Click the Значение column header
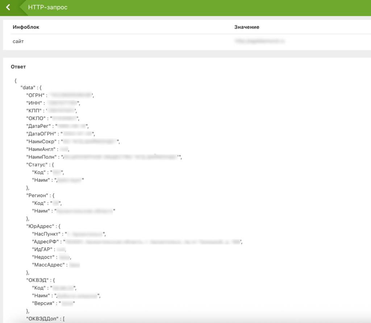371x323 pixels. [x=247, y=27]
